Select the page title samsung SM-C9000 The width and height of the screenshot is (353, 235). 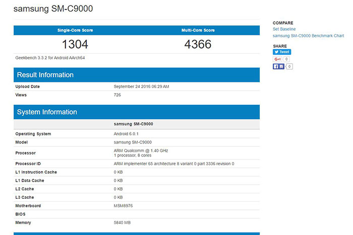click(53, 9)
